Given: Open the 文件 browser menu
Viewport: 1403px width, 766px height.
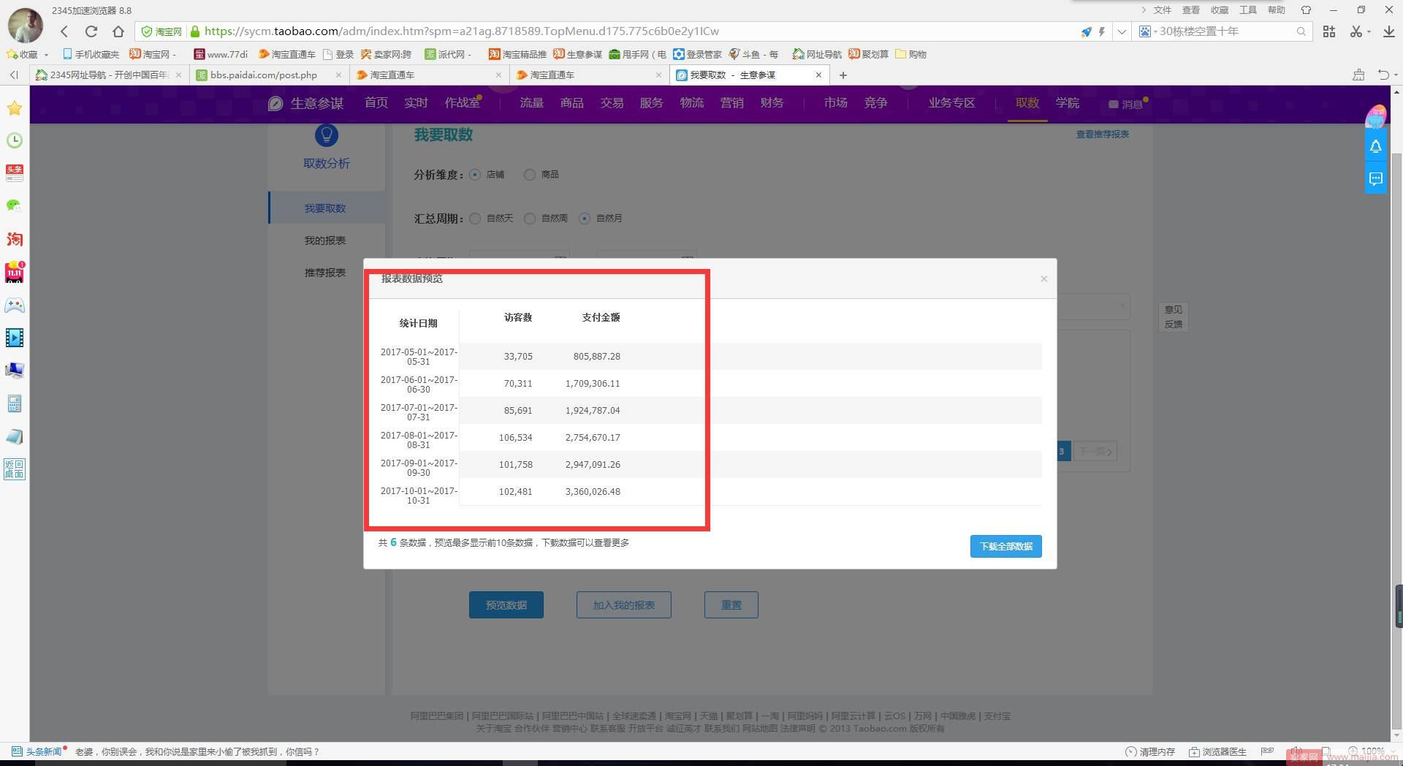Looking at the screenshot, I should coord(1163,10).
